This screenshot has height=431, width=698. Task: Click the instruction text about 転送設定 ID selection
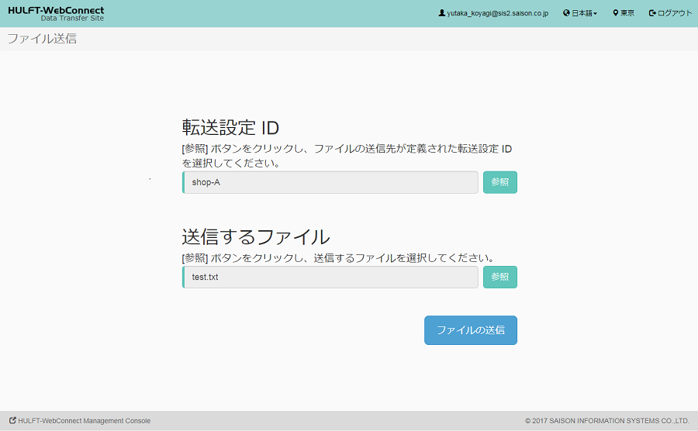[x=347, y=156]
